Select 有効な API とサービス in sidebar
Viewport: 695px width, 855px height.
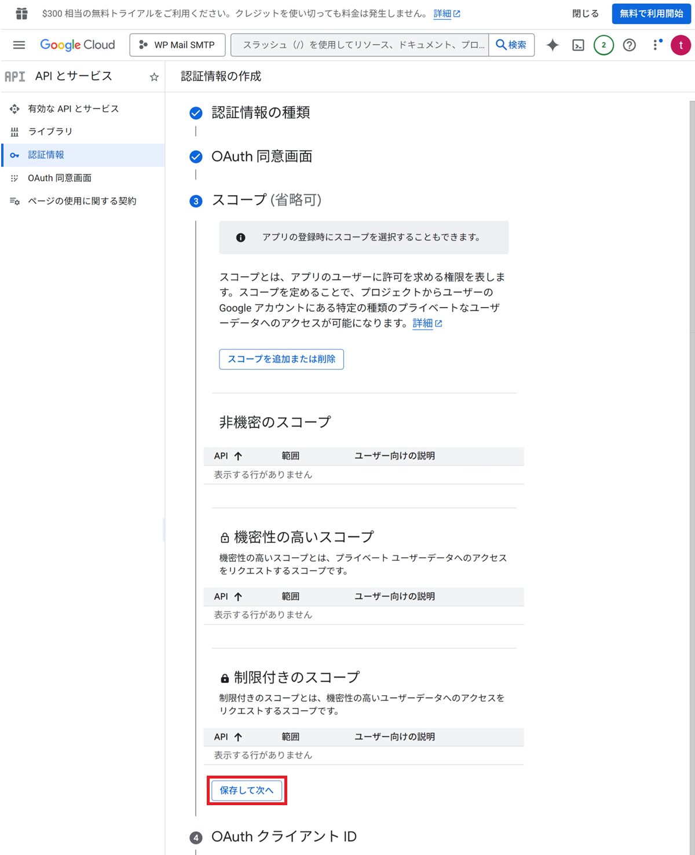click(73, 109)
